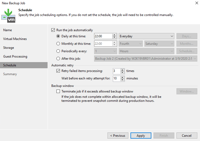This screenshot has height=141, width=200.
Task: Enable Terminate job if exceeds backup window
Action: click(x=58, y=91)
